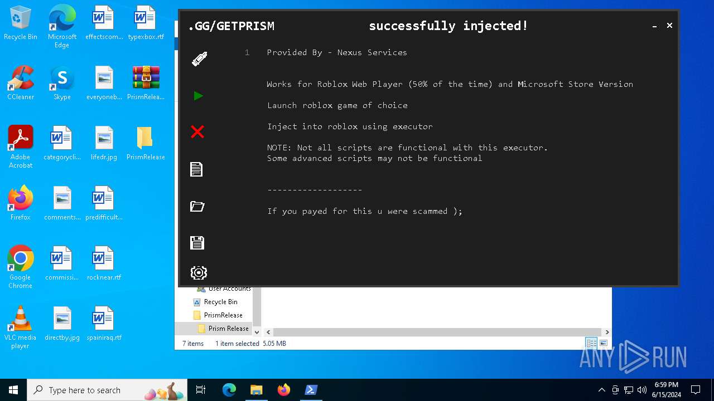Clear the editor with the red X icon

(x=197, y=132)
